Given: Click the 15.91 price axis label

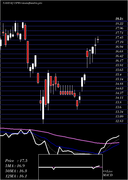Looking at the screenshot, I should [x=120, y=65].
